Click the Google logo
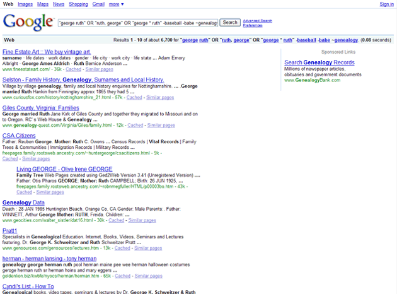Screen dimensions: 397x294 pyautogui.click(x=28, y=22)
